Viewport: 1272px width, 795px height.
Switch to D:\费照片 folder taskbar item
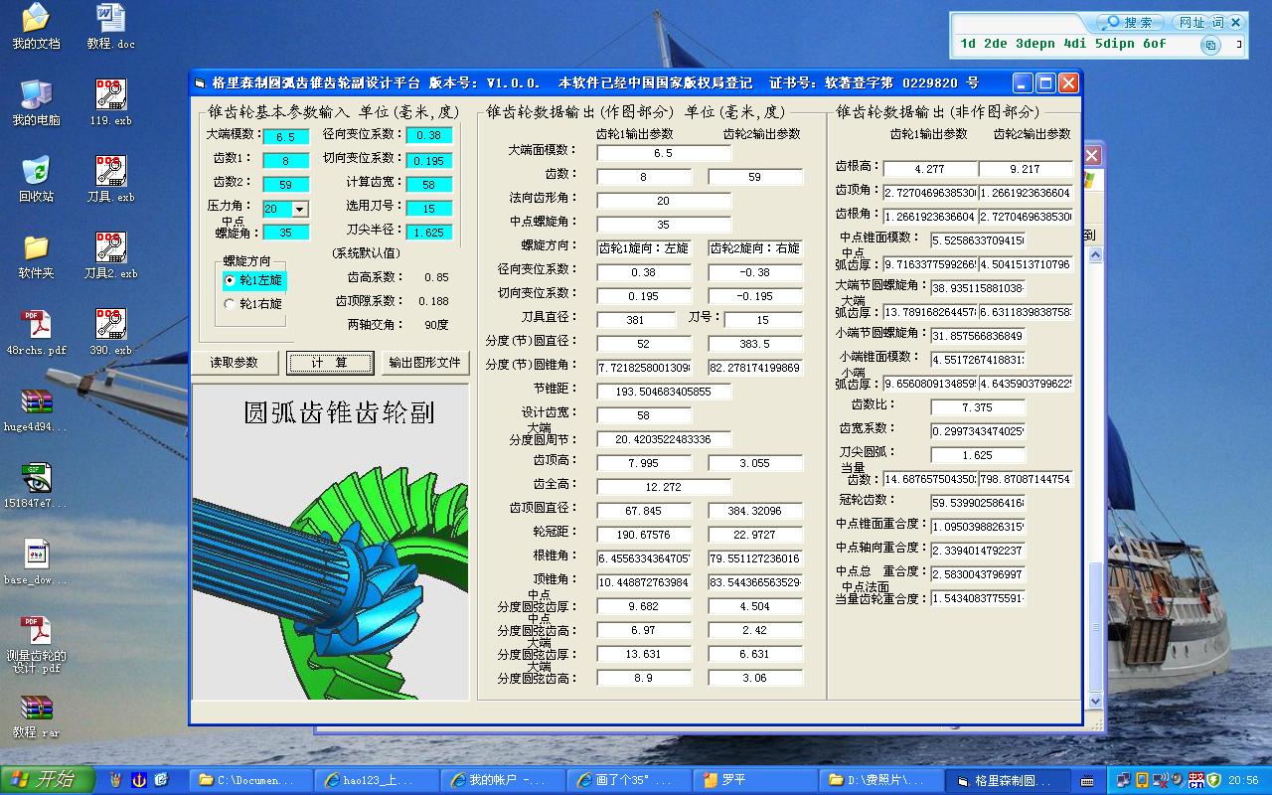point(881,780)
